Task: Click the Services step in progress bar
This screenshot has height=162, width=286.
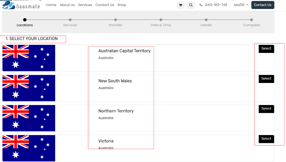Action: pyautogui.click(x=70, y=20)
